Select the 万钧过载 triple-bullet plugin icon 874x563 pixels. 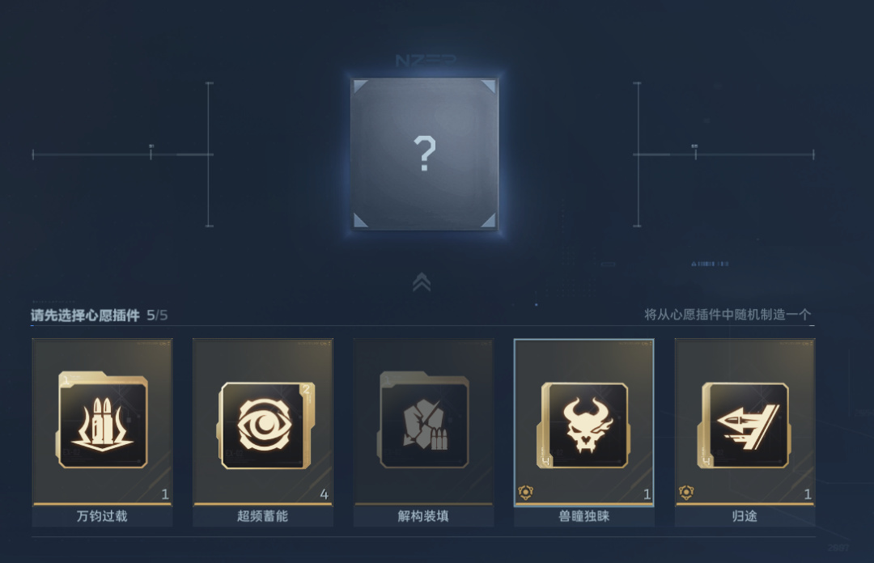pos(103,421)
